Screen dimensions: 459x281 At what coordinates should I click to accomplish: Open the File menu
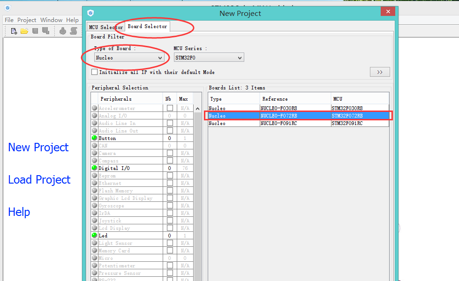[x=9, y=20]
